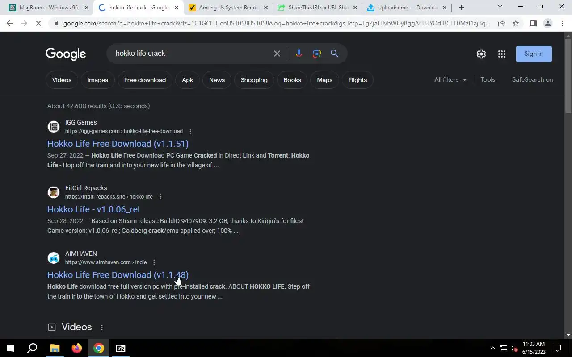Filter results by Videos
The image size is (572, 357).
pos(62,80)
